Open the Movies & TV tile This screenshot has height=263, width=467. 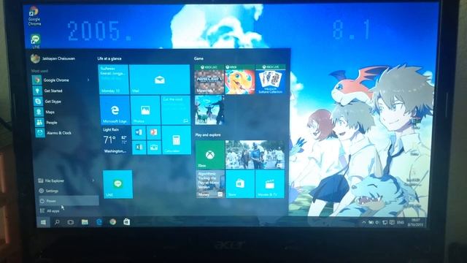pyautogui.click(x=270, y=183)
